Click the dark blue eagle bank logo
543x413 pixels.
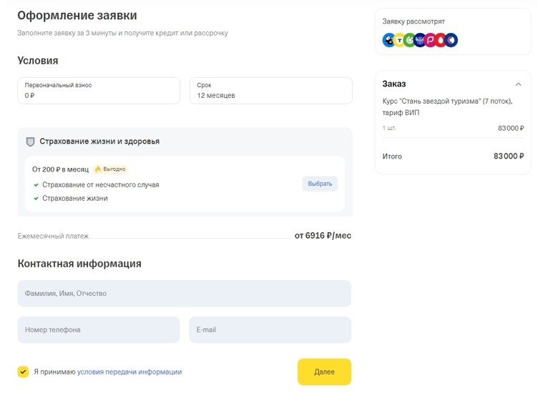tap(420, 41)
